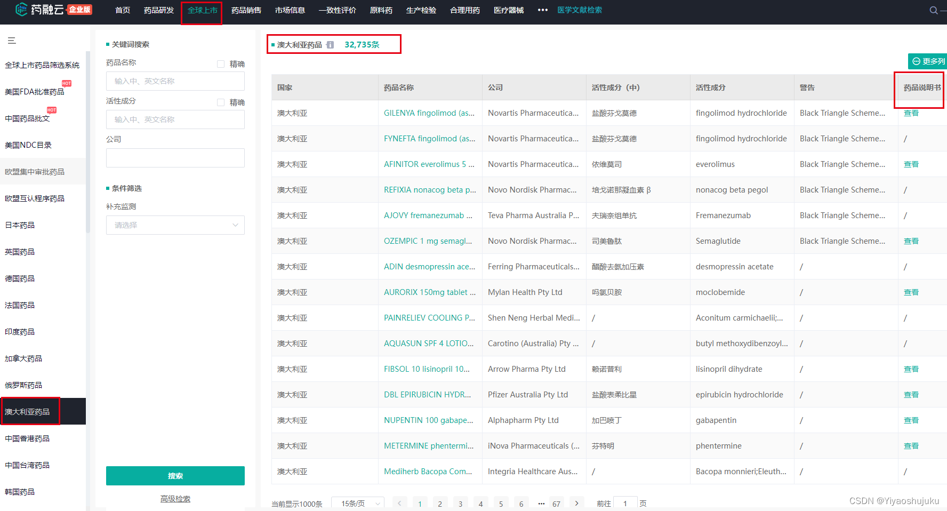947x511 pixels.
Task: Open the 补充监测 请选择 dropdown
Action: [175, 225]
